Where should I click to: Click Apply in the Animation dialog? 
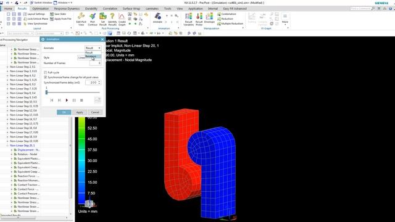[80, 112]
